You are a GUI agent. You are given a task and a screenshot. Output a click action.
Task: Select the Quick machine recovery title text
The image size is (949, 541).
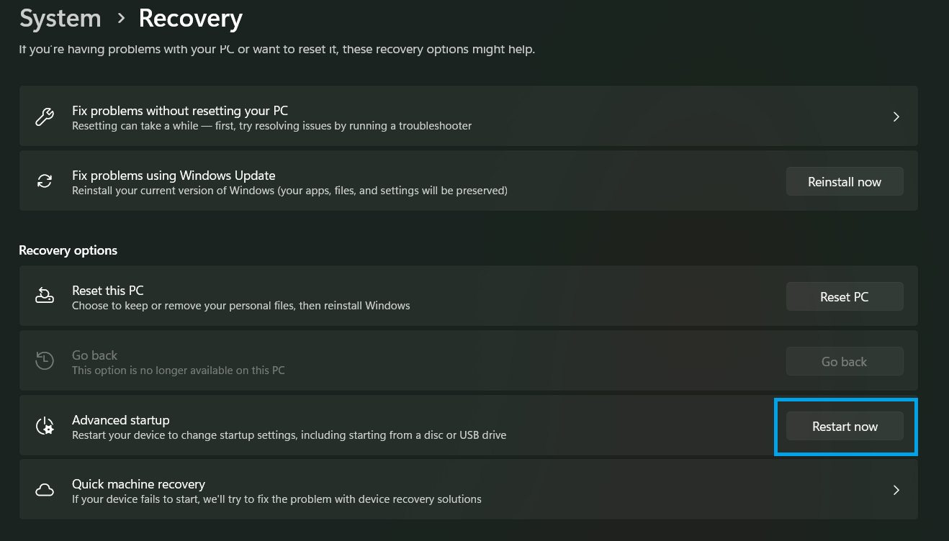[x=138, y=484]
